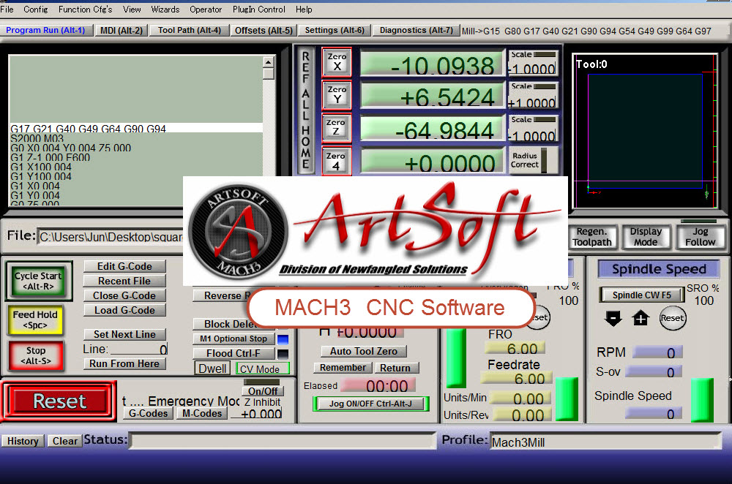The image size is (732, 484).
Task: Click the Zero Y button
Action: (x=337, y=95)
